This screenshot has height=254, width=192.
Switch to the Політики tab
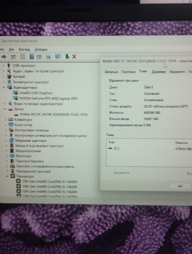pyautogui.click(x=128, y=72)
